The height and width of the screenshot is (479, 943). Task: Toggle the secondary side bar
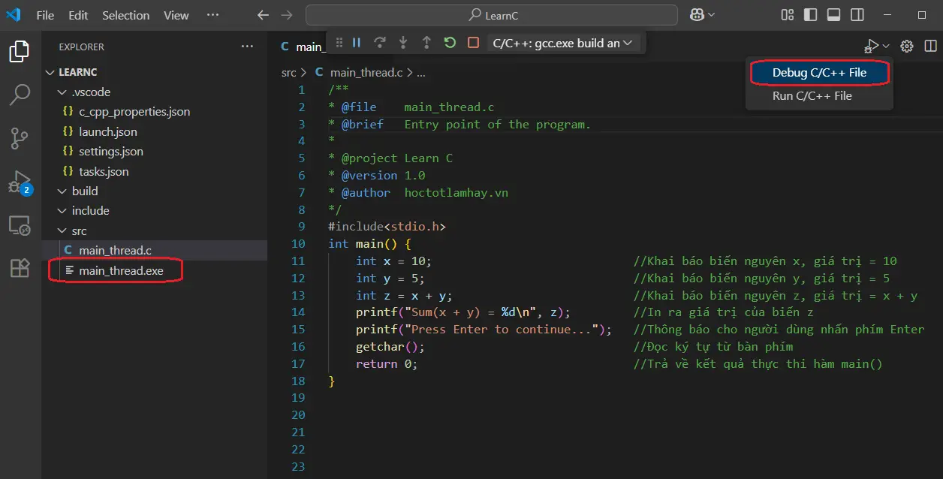tap(856, 14)
